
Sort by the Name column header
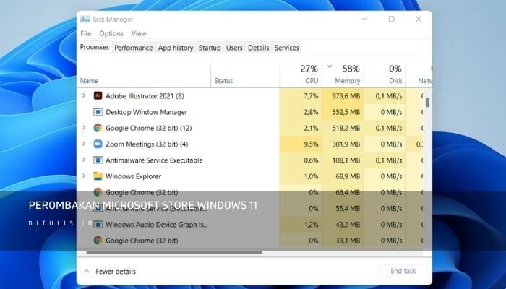[x=89, y=81]
